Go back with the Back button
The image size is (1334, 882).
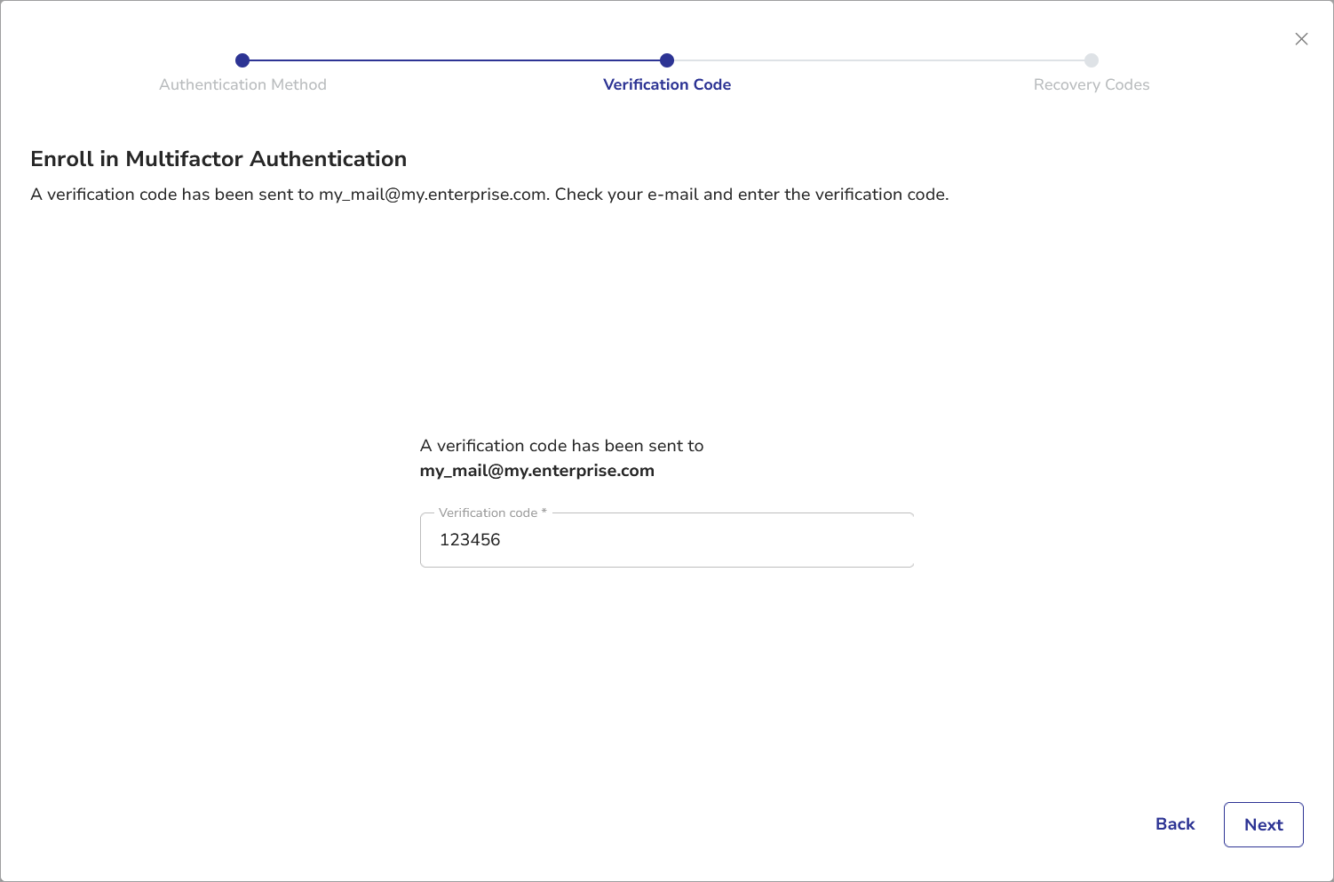tap(1175, 824)
